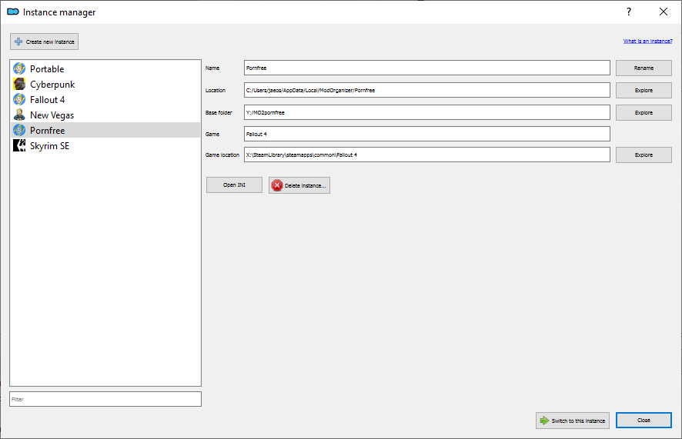682x439 pixels.
Task: Click the Base folder field
Action: [x=427, y=112]
